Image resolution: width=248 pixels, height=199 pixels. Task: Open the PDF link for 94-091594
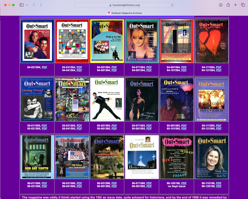point(184,67)
